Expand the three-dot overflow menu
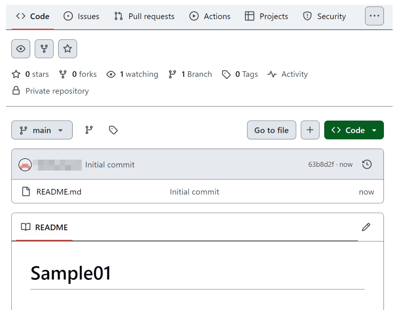This screenshot has width=401, height=310. coord(374,16)
